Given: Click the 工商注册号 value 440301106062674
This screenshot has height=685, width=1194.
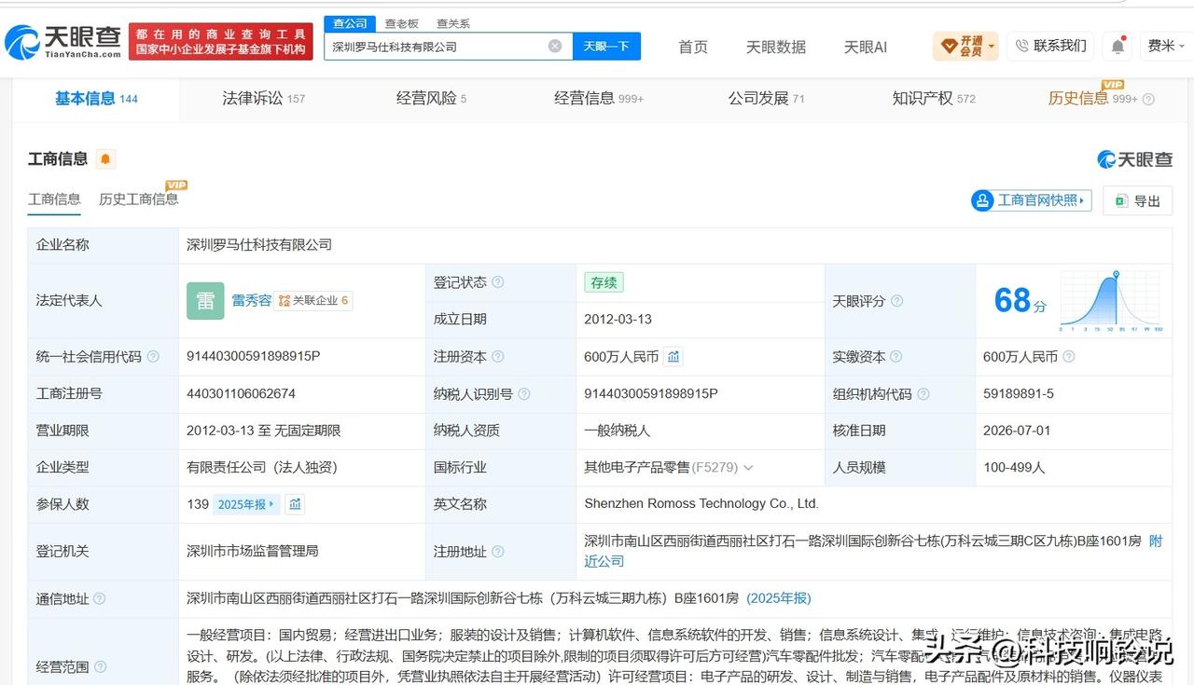Looking at the screenshot, I should pyautogui.click(x=242, y=393).
